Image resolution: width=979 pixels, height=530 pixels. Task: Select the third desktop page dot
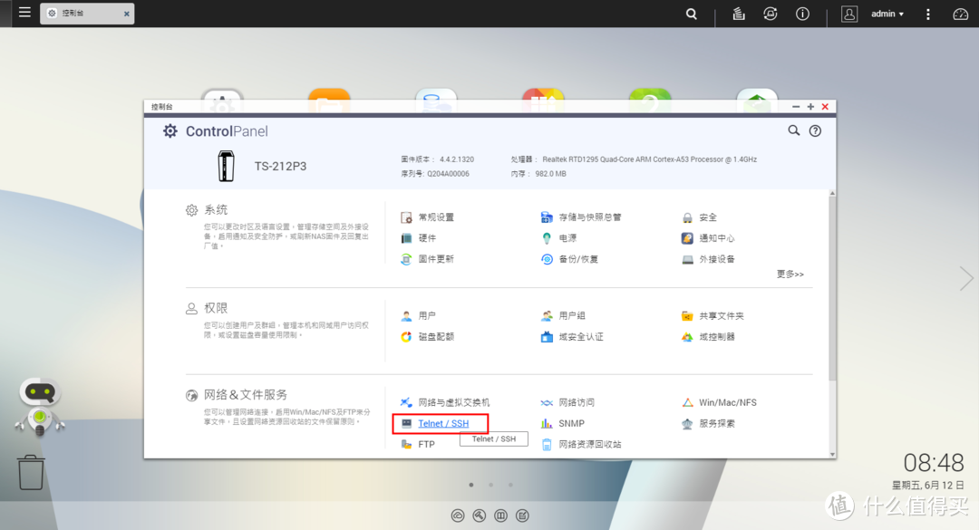[x=510, y=485]
